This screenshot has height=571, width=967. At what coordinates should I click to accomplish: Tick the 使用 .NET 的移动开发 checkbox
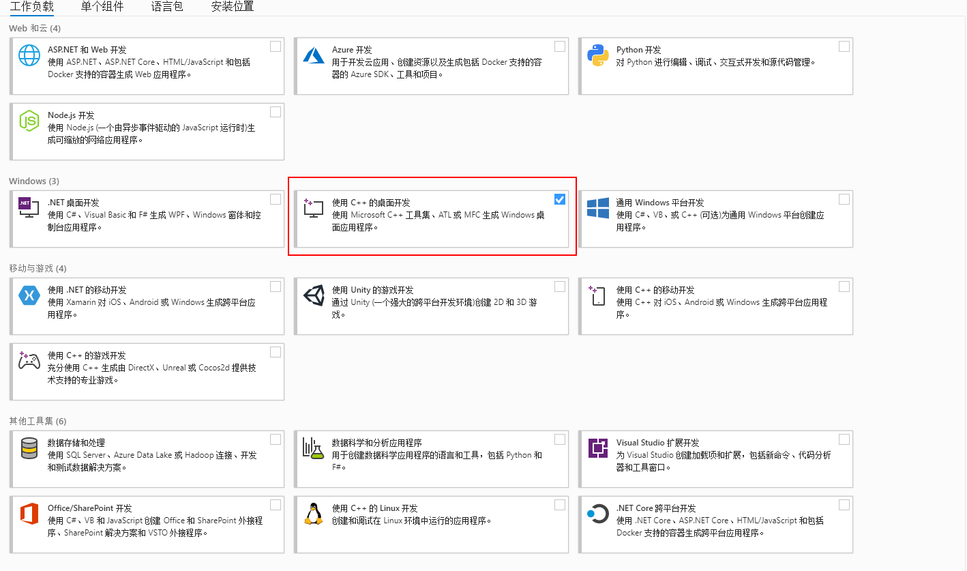click(276, 287)
